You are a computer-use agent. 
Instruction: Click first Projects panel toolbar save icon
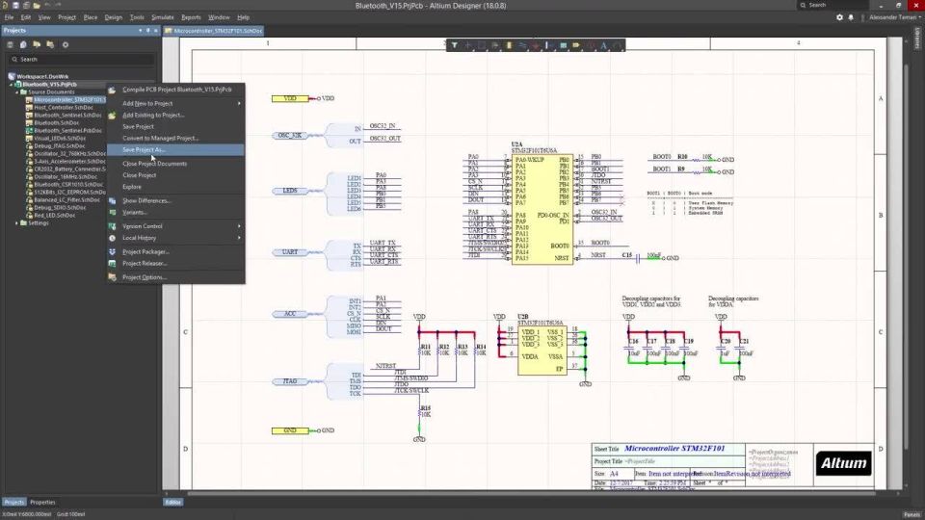(x=10, y=44)
